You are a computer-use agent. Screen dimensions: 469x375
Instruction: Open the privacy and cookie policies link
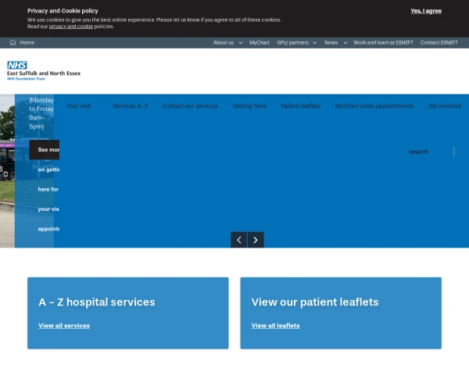point(71,27)
